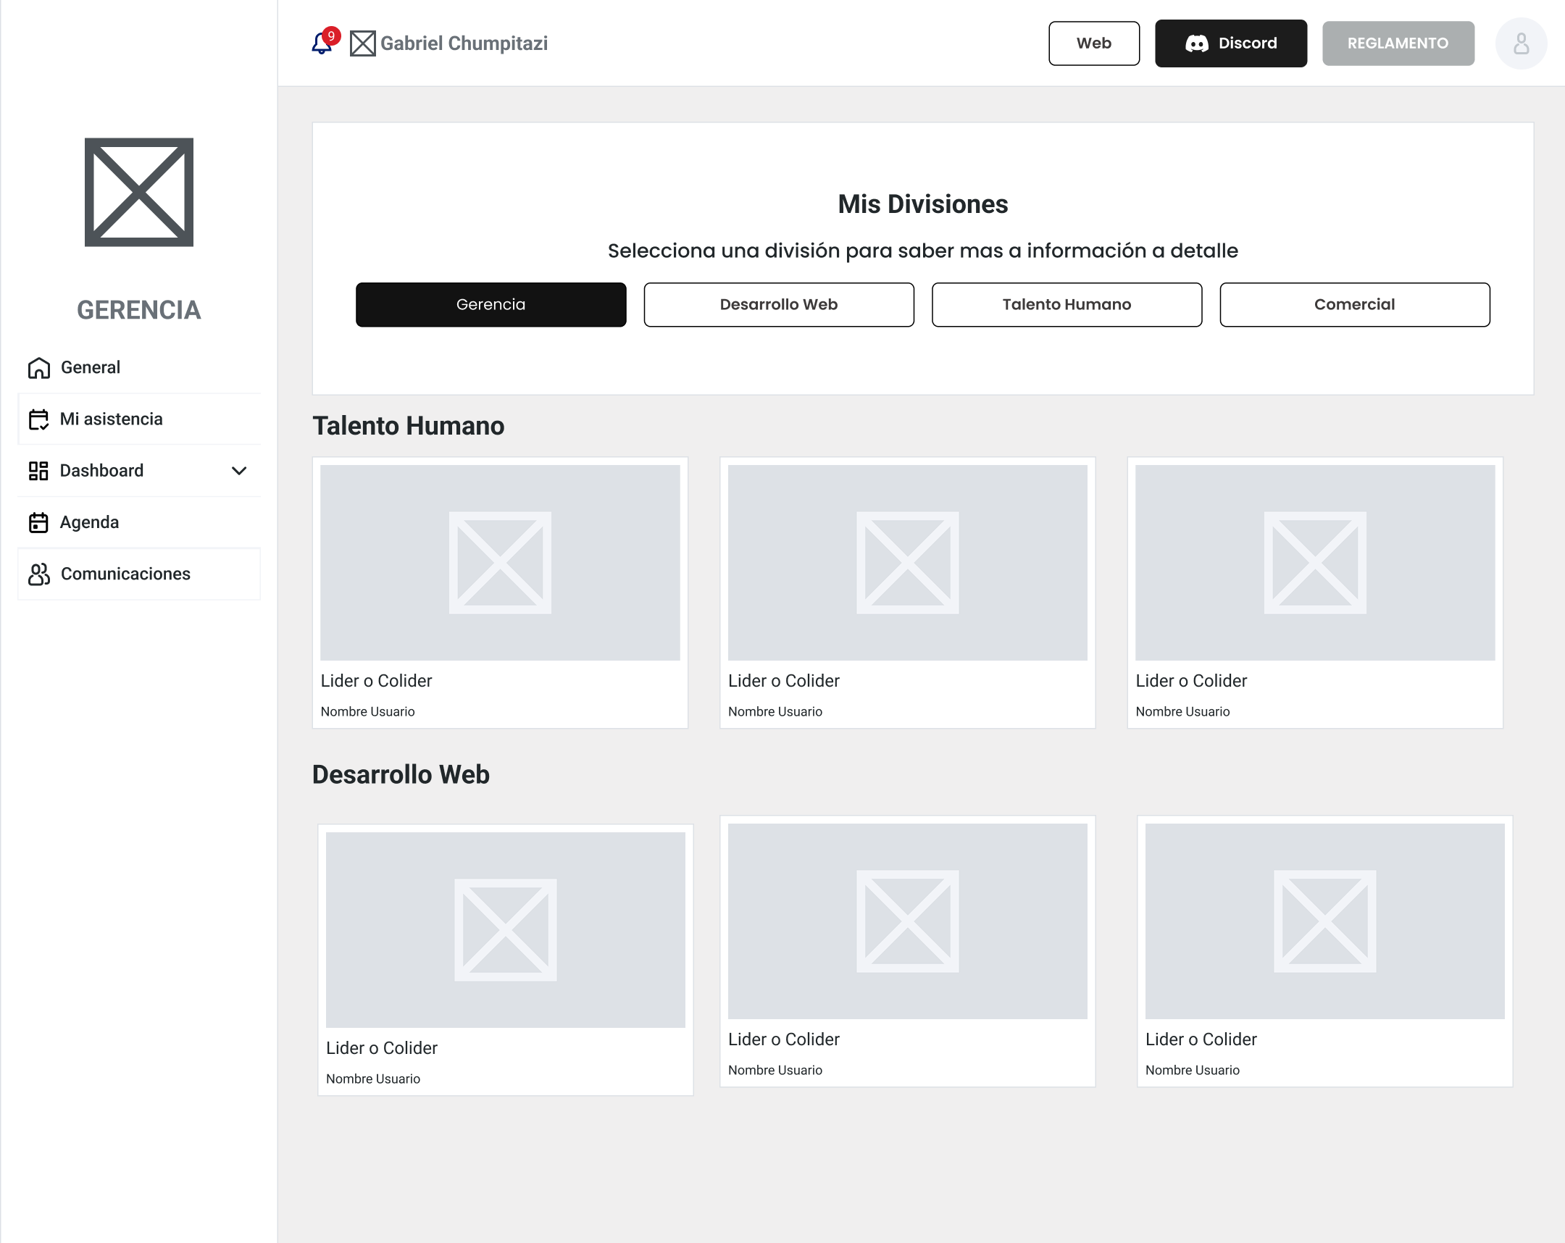Click the calendar-check icon for Mi asistencia
The image size is (1565, 1243).
click(x=38, y=419)
